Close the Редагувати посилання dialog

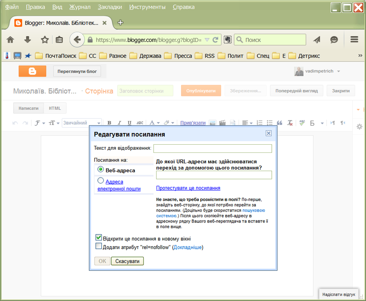269,133
